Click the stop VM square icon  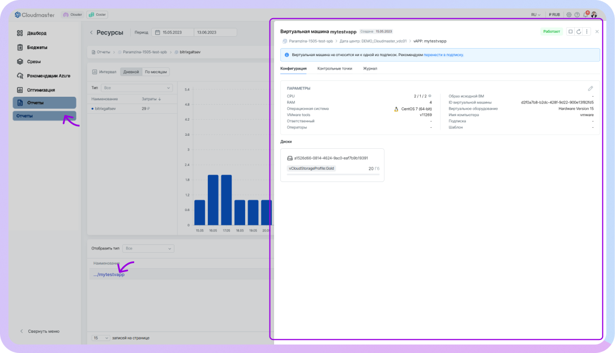click(570, 32)
